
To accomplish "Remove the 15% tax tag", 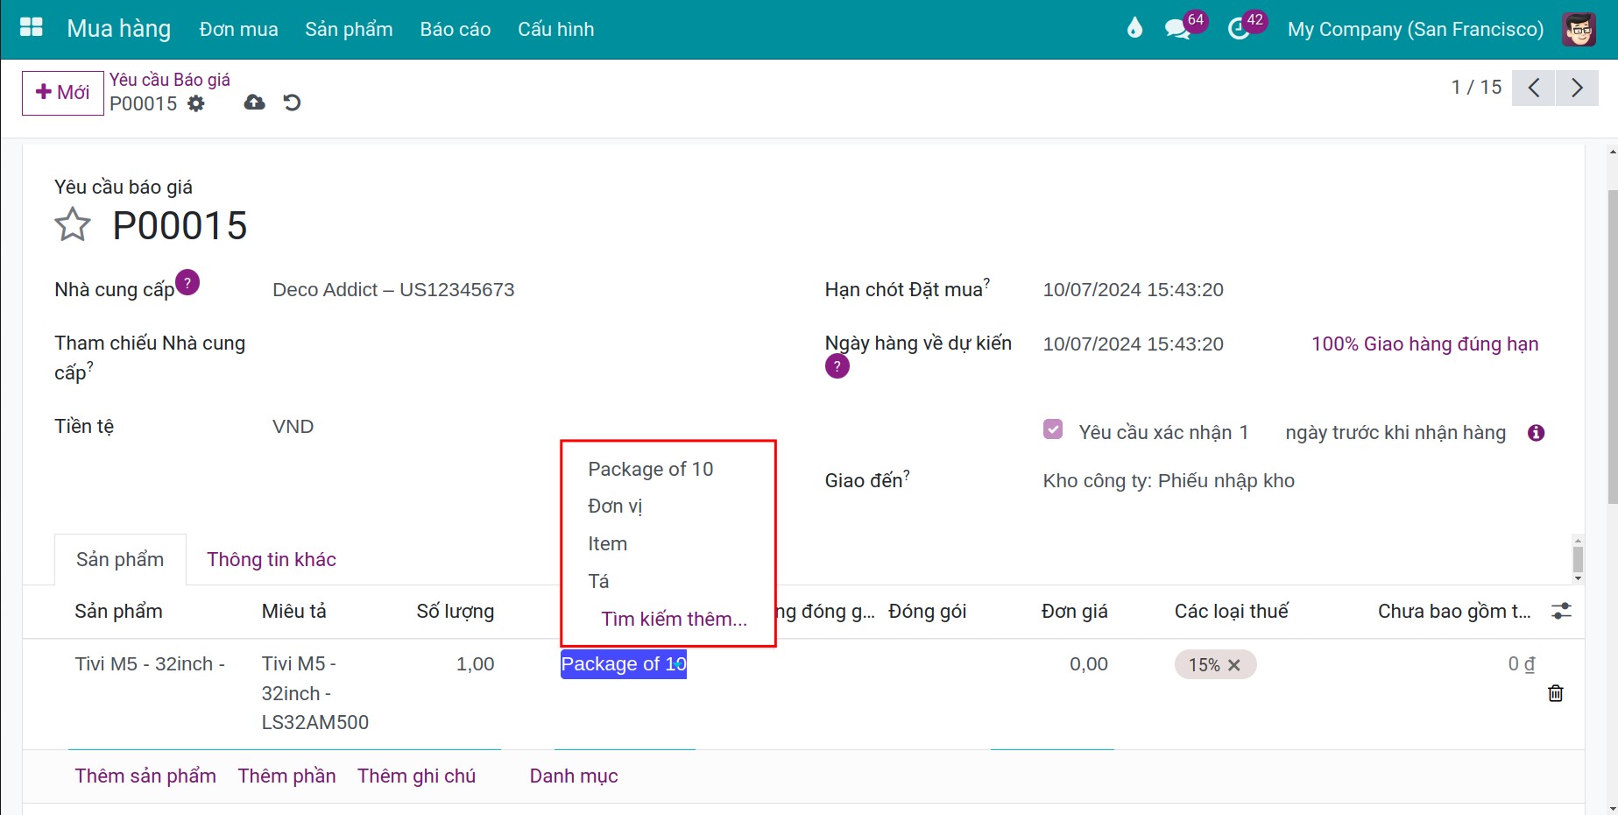I will coord(1234,665).
